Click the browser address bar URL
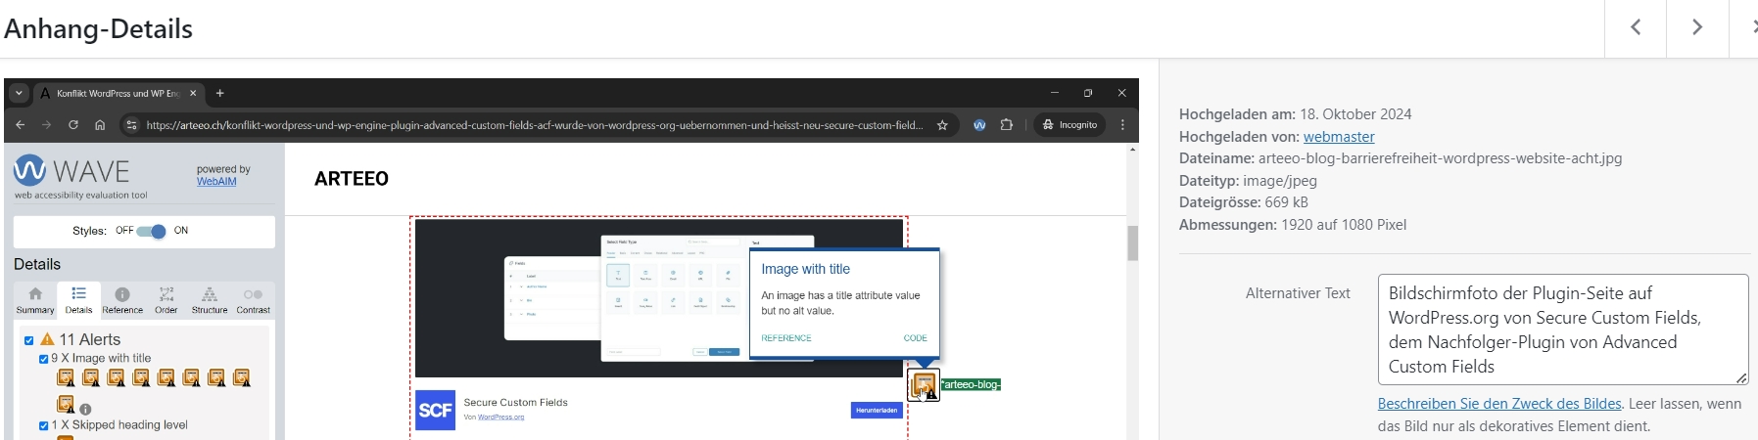This screenshot has width=1758, height=440. tap(534, 125)
